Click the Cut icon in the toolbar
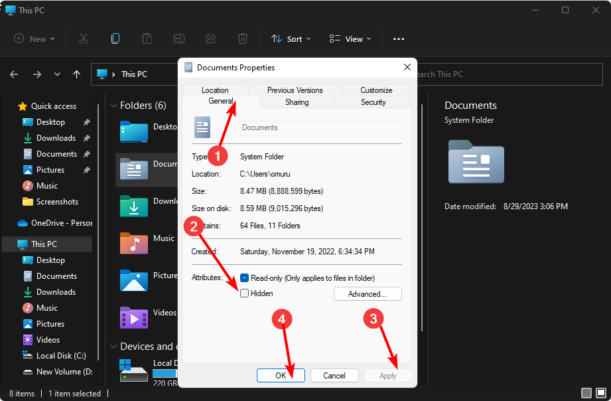The image size is (611, 401). (x=83, y=39)
